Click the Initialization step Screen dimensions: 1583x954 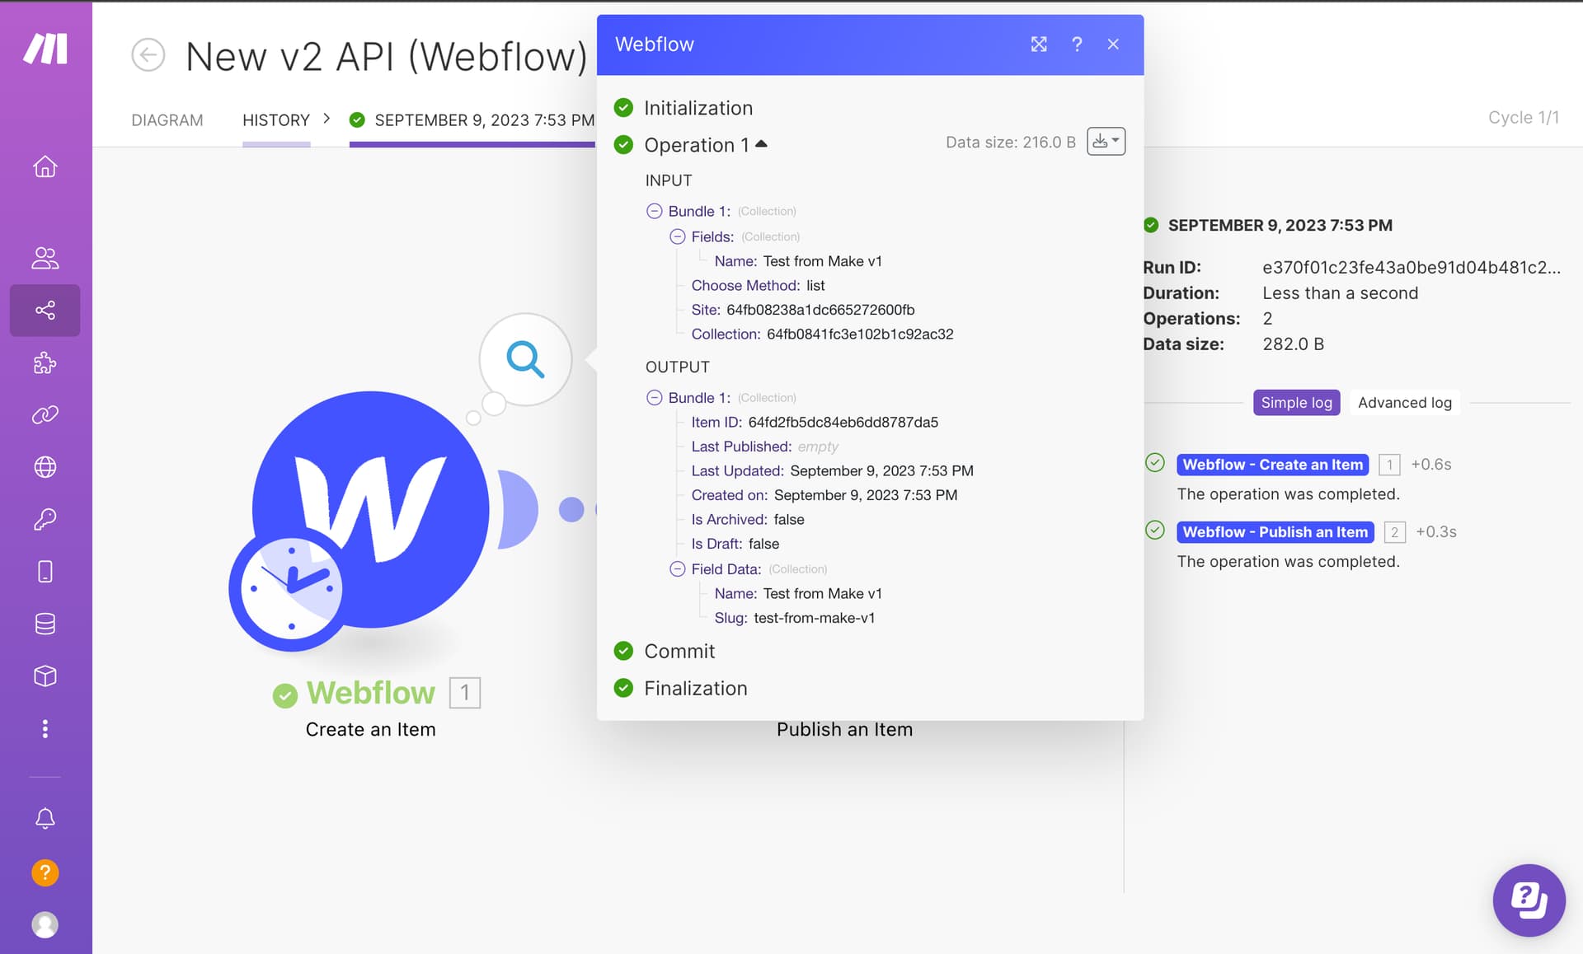(698, 108)
